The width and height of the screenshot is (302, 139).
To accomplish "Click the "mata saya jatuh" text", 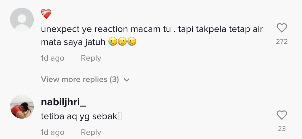I will [x=73, y=42].
